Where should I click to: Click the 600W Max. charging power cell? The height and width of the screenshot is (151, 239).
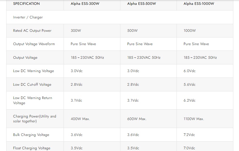137,119
